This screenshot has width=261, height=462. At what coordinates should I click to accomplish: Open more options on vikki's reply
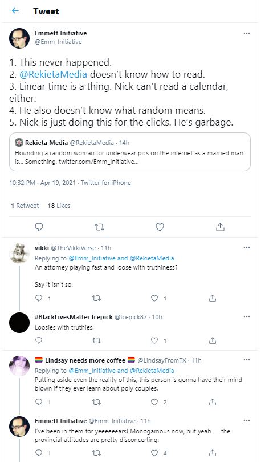[x=247, y=247]
